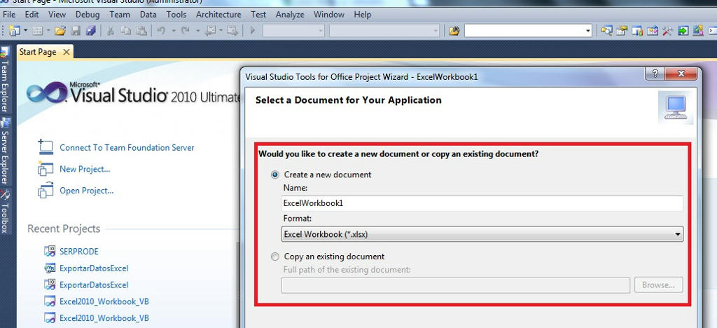This screenshot has width=717, height=328.
Task: Click the New Project toolbar icon
Action: pos(15,31)
